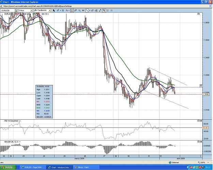Click the RSI value 40.65 in data box
213x170 pixels.
pos(46,114)
